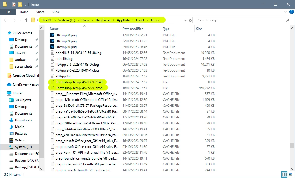This screenshot has height=178, width=295.
Task: Go up one folder level
Action: pos(26,20)
